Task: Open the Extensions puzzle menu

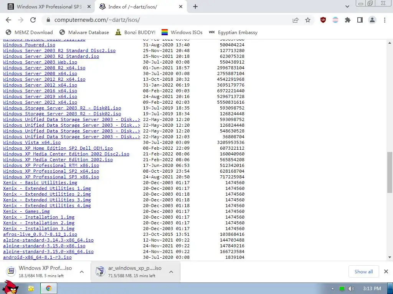Action: (348, 20)
